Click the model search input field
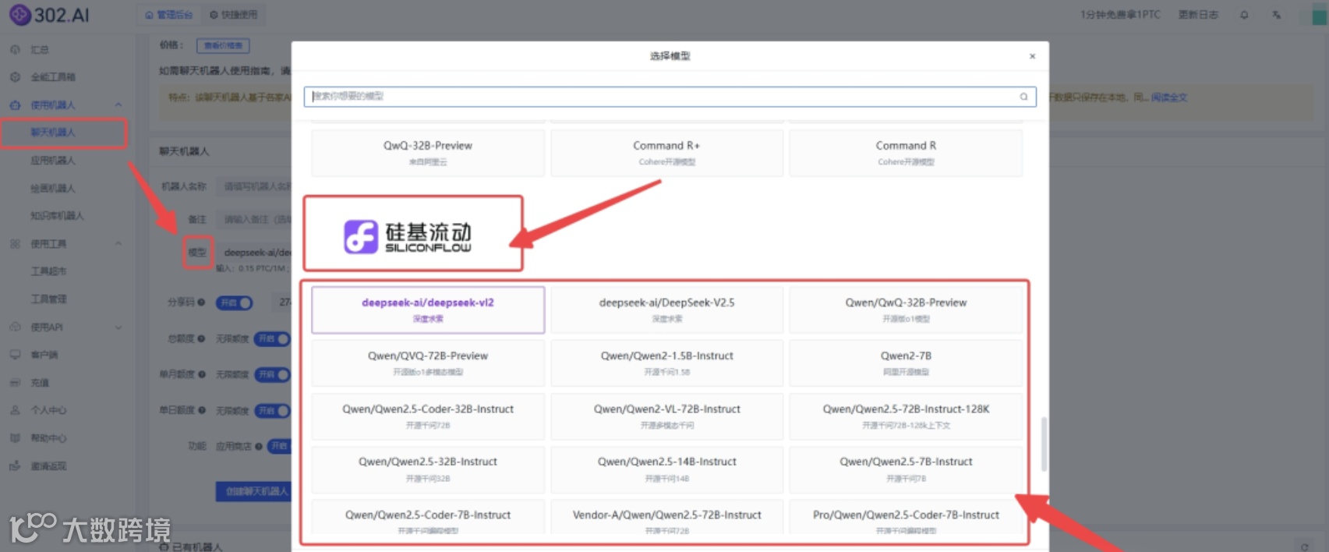The width and height of the screenshot is (1329, 552). (x=670, y=97)
